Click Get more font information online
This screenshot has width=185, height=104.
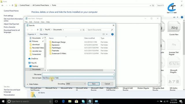pyautogui.click(x=13, y=20)
